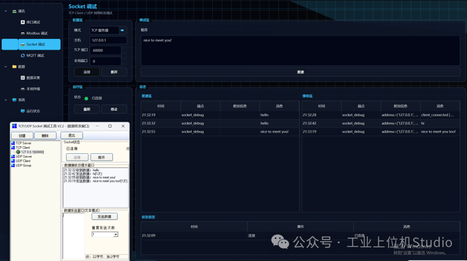
Task: Select the 21:32:19 cell in 发送区
Action: [161, 115]
